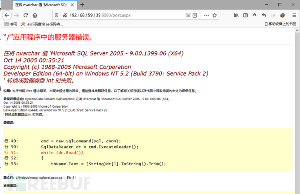300x194 pixels.
Task: Click the page scrollbar up arrow
Action: 297,30
